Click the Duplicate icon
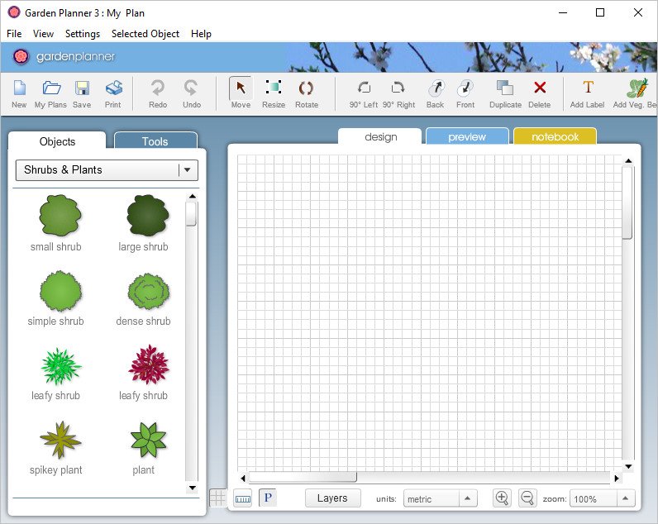The width and height of the screenshot is (658, 524). [505, 93]
